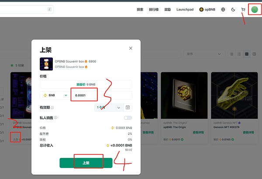
Task: Click the green 上架 confirm button
Action: point(86,163)
